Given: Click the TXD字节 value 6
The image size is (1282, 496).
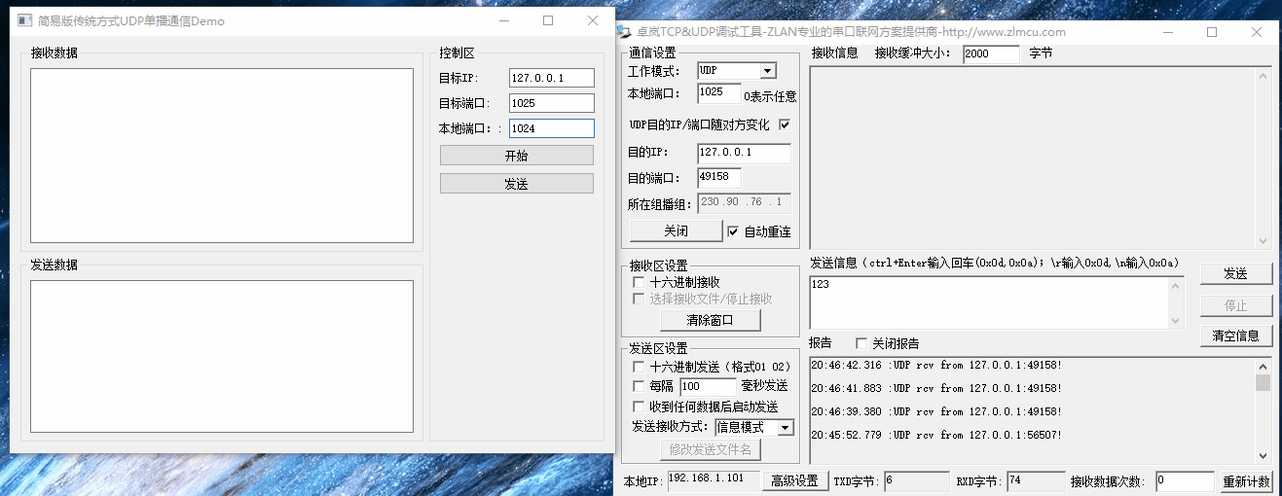Looking at the screenshot, I should (x=916, y=481).
